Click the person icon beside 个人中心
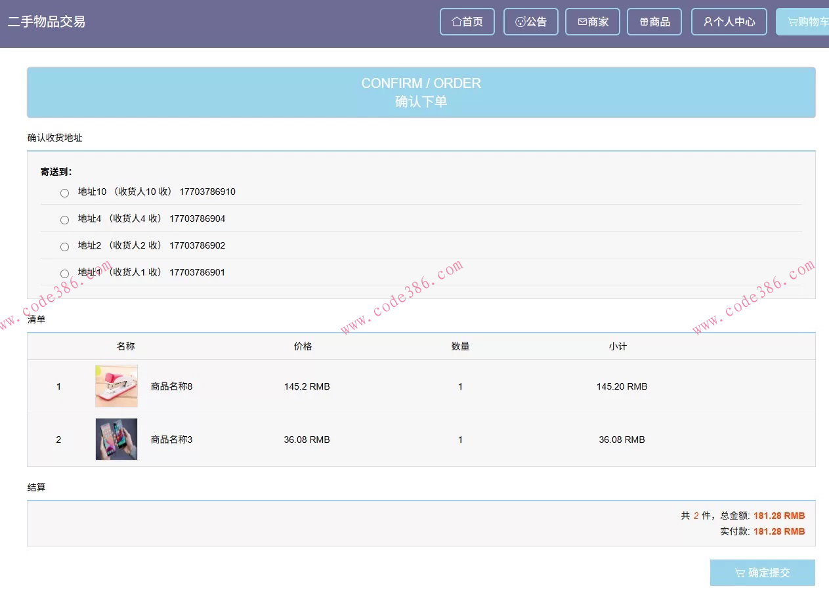This screenshot has height=593, width=829. coord(708,22)
